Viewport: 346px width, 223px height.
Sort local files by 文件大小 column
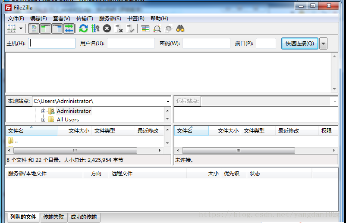75,131
